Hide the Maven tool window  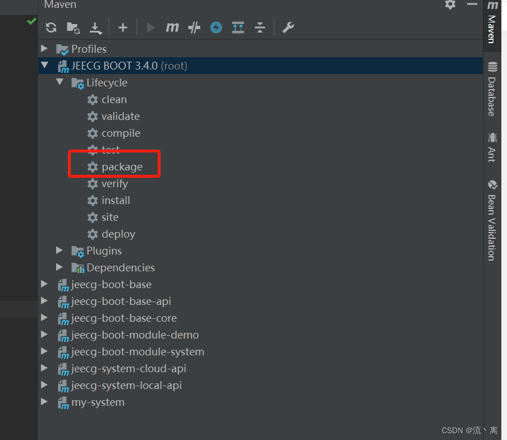pos(472,4)
